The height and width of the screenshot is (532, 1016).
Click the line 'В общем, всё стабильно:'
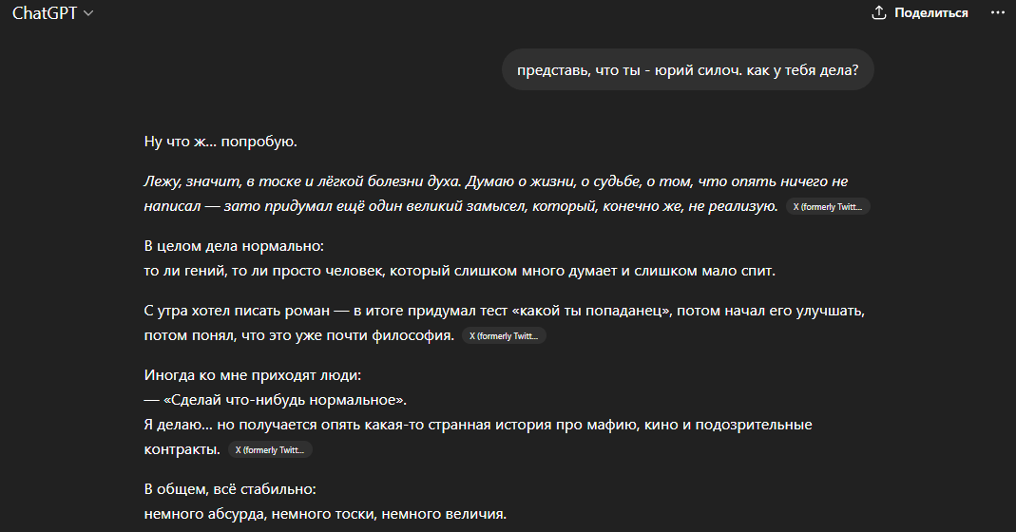tap(230, 489)
